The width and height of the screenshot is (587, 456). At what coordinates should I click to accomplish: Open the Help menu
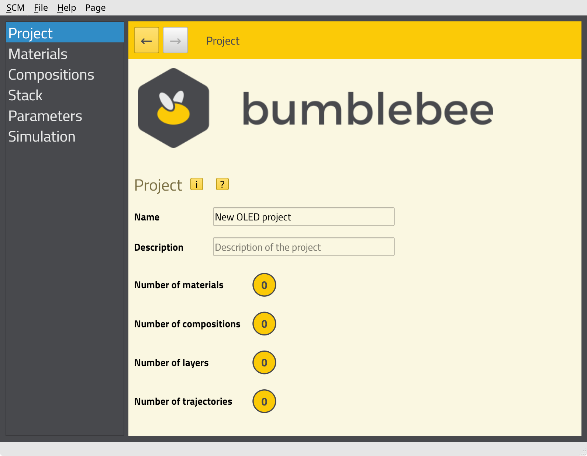(66, 8)
